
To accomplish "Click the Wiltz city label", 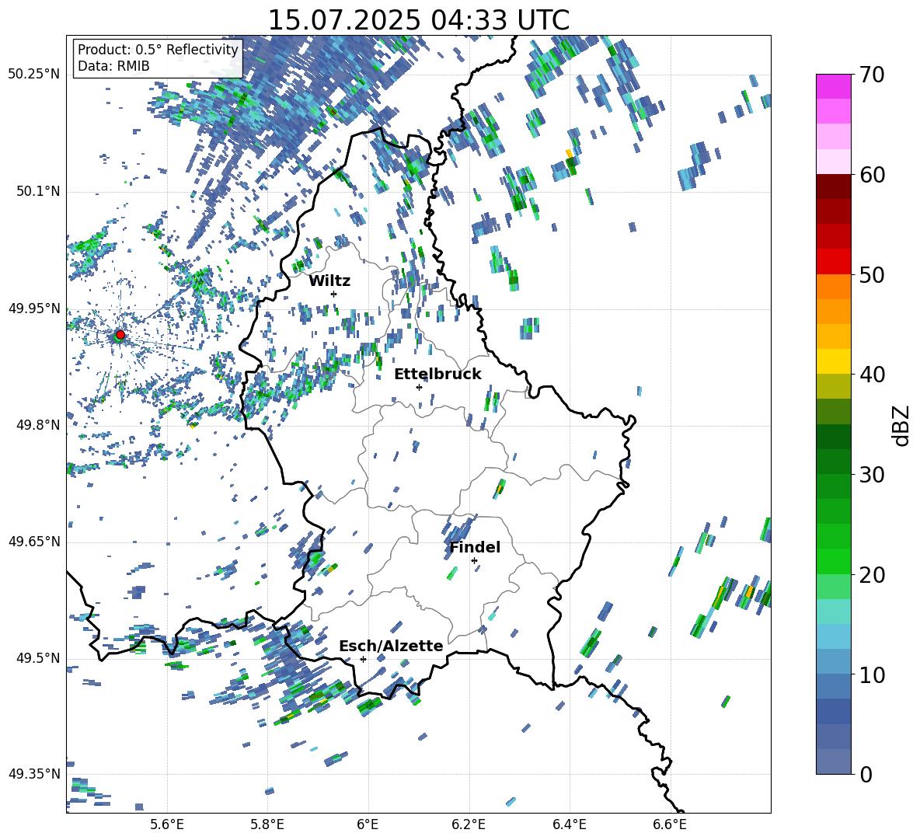I will coord(329,281).
